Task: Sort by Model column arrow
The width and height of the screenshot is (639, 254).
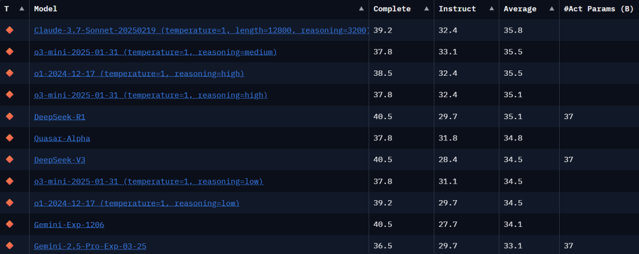Action: [362, 9]
